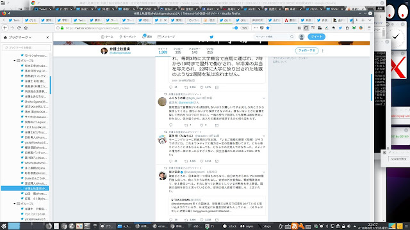
Task: Open the 通知 notifications item
Action: 147,36
